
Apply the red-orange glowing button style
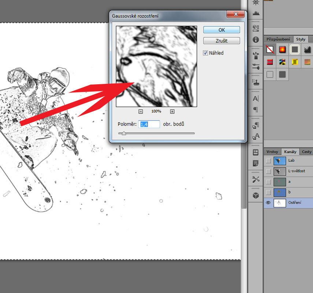tap(282, 49)
